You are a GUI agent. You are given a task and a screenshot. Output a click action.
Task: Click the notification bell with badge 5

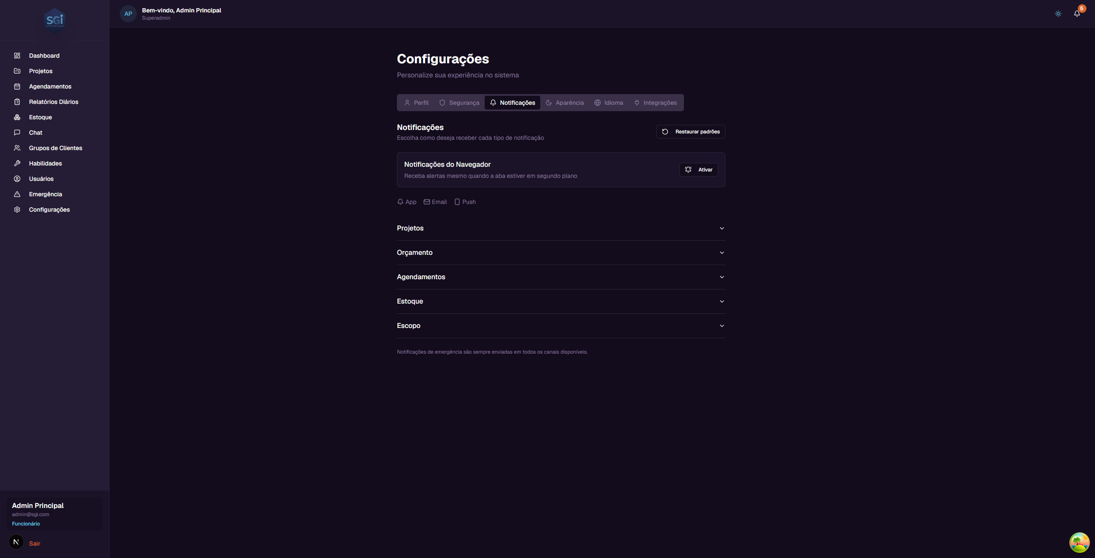(x=1077, y=13)
